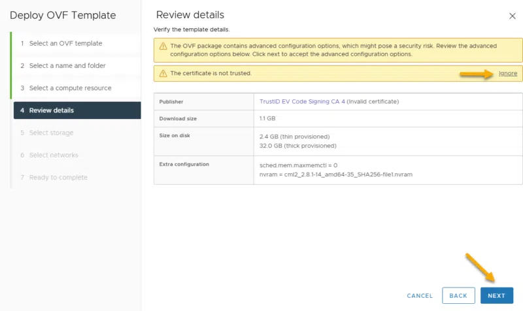The image size is (523, 311).
Task: Click the Download size value 1.1 GB
Action: (x=269, y=118)
